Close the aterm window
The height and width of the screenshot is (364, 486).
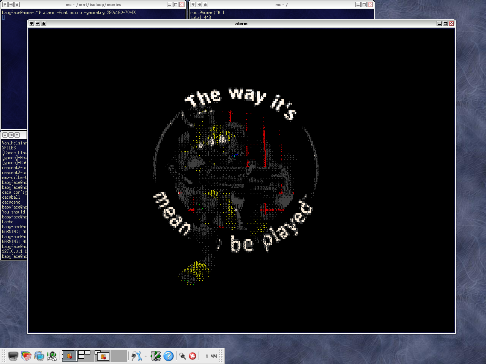click(x=451, y=24)
